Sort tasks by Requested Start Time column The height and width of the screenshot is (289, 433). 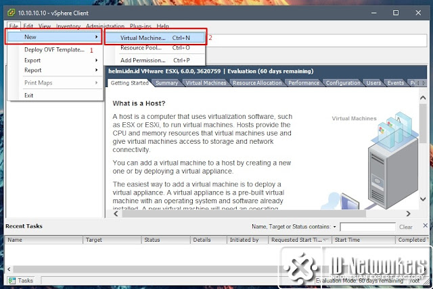[x=300, y=240]
